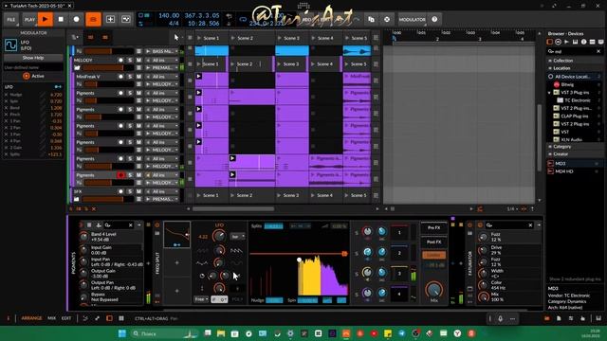Toggle the automation write icon in transport
The width and height of the screenshot is (607, 341).
point(126,19)
